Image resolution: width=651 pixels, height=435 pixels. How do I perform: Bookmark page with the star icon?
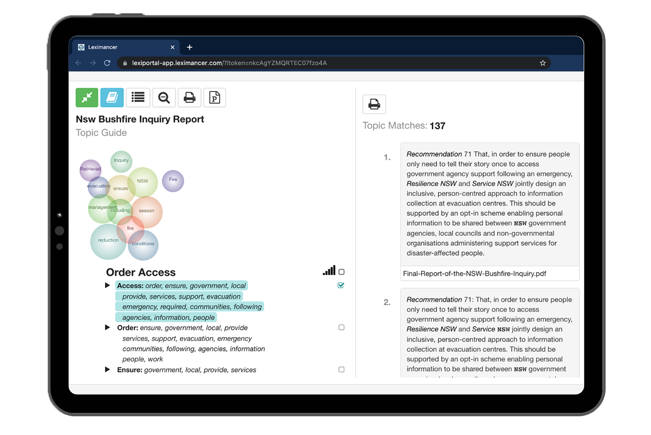coord(543,63)
